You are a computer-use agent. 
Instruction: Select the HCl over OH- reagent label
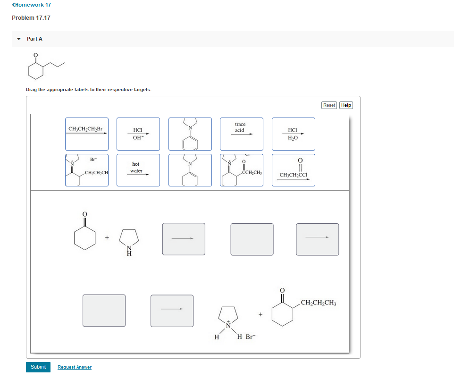coord(138,134)
